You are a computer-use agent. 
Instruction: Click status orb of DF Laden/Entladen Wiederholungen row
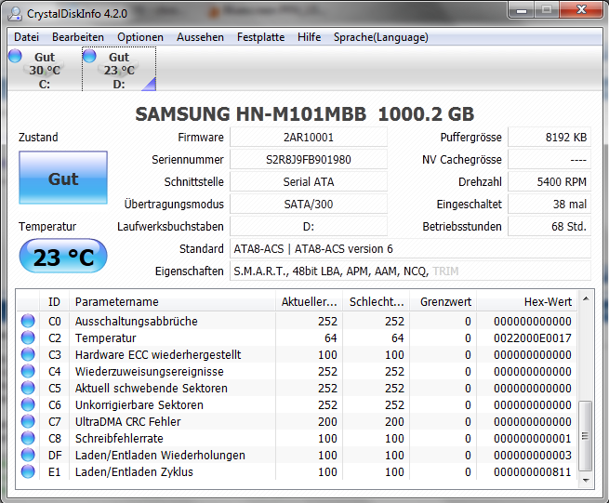click(x=28, y=455)
